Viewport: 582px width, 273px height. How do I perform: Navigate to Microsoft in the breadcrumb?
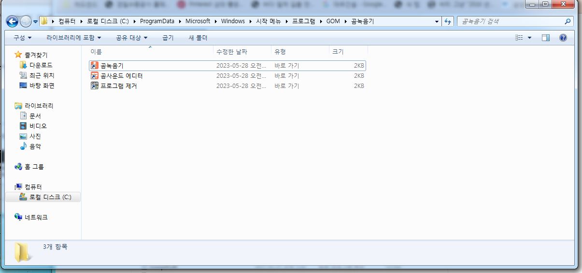pos(198,21)
